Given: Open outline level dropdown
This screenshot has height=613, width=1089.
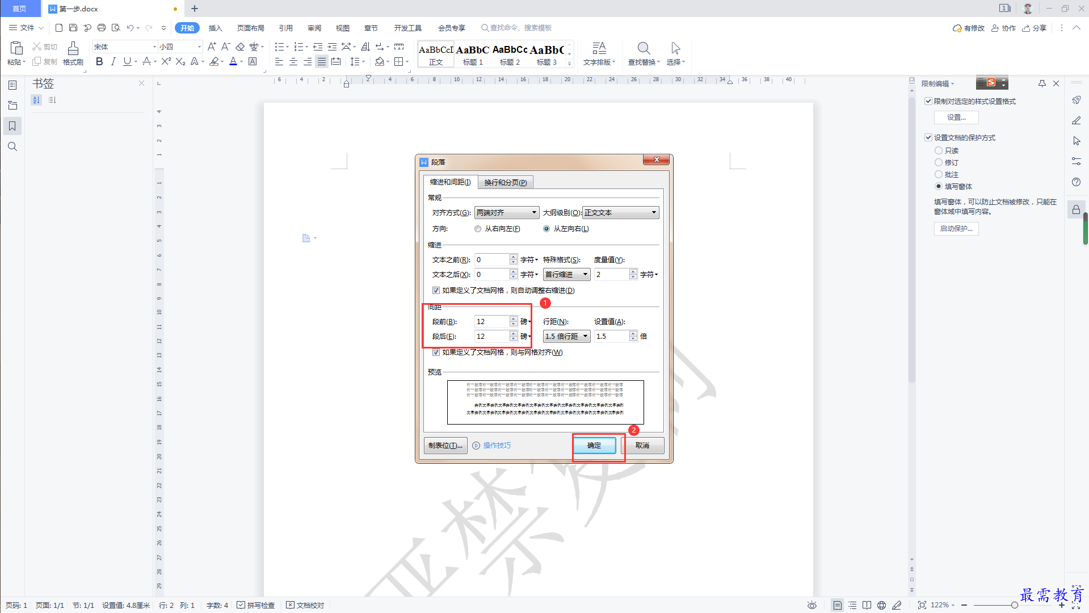Looking at the screenshot, I should click(x=620, y=213).
